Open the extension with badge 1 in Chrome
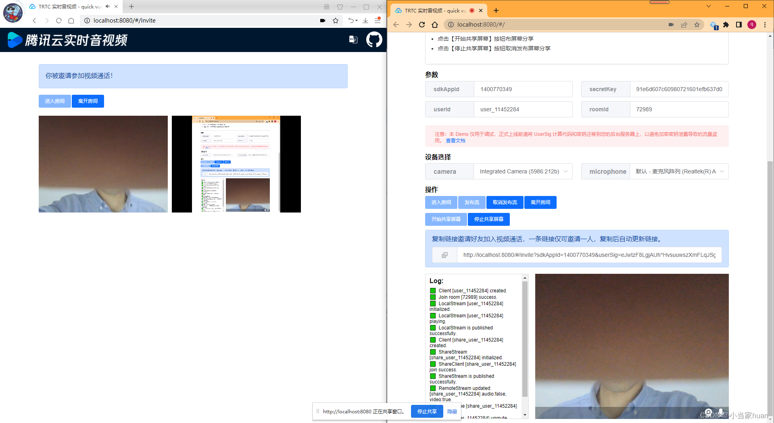Viewport: 774px width, 423px height. click(713, 25)
